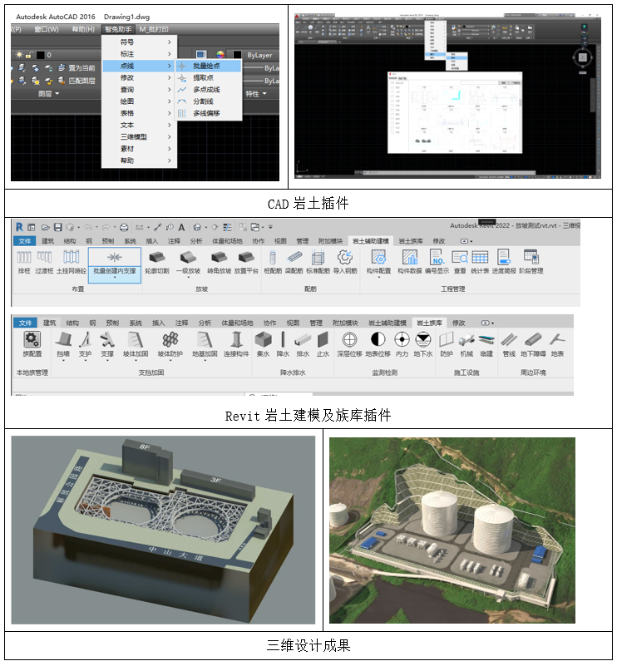Click the 查看 tool in 工程管理 panel

pyautogui.click(x=460, y=262)
